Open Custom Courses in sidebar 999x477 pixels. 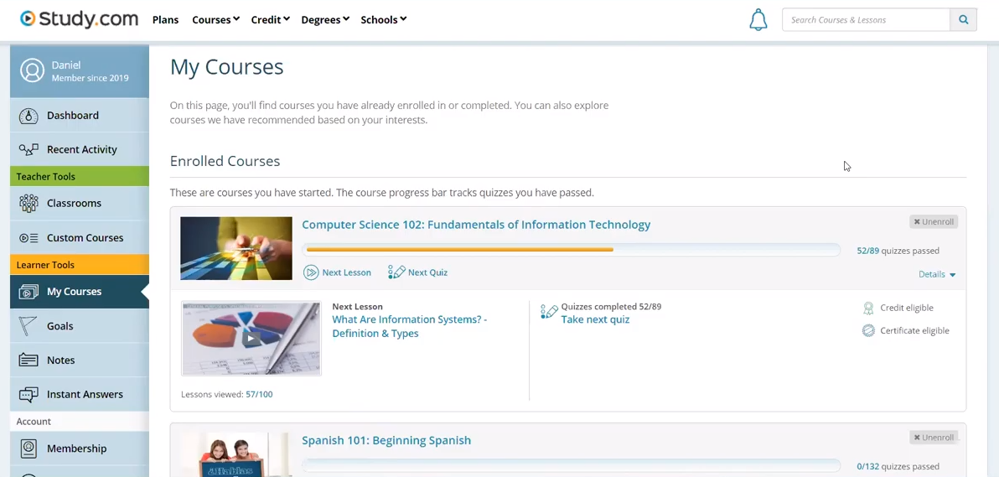point(80,238)
